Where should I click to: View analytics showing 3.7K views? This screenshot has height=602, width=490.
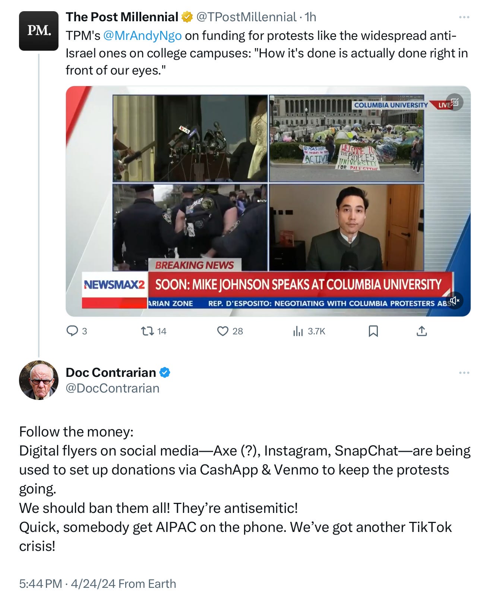coord(309,331)
